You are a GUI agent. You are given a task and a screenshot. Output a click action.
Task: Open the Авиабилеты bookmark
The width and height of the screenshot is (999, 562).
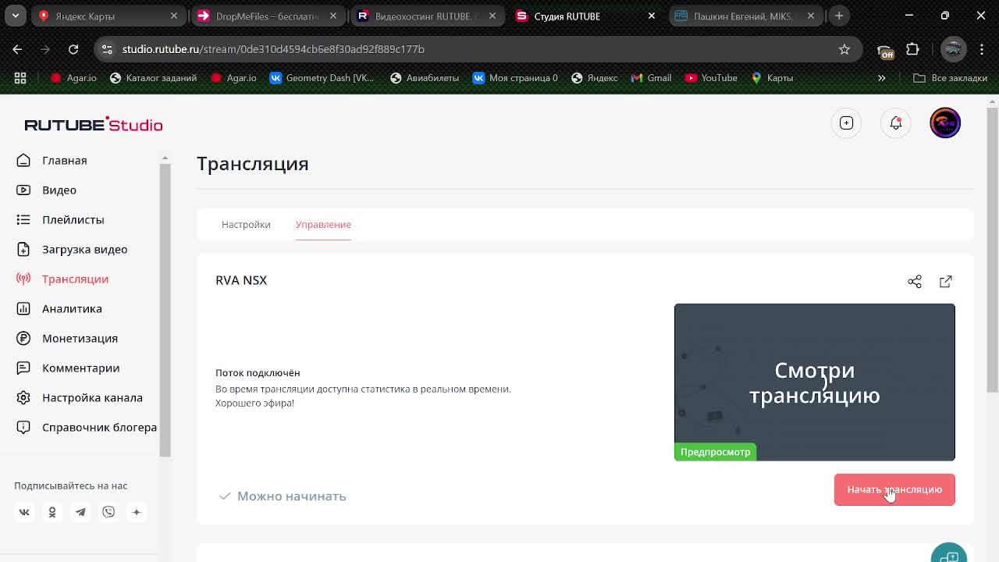point(425,78)
